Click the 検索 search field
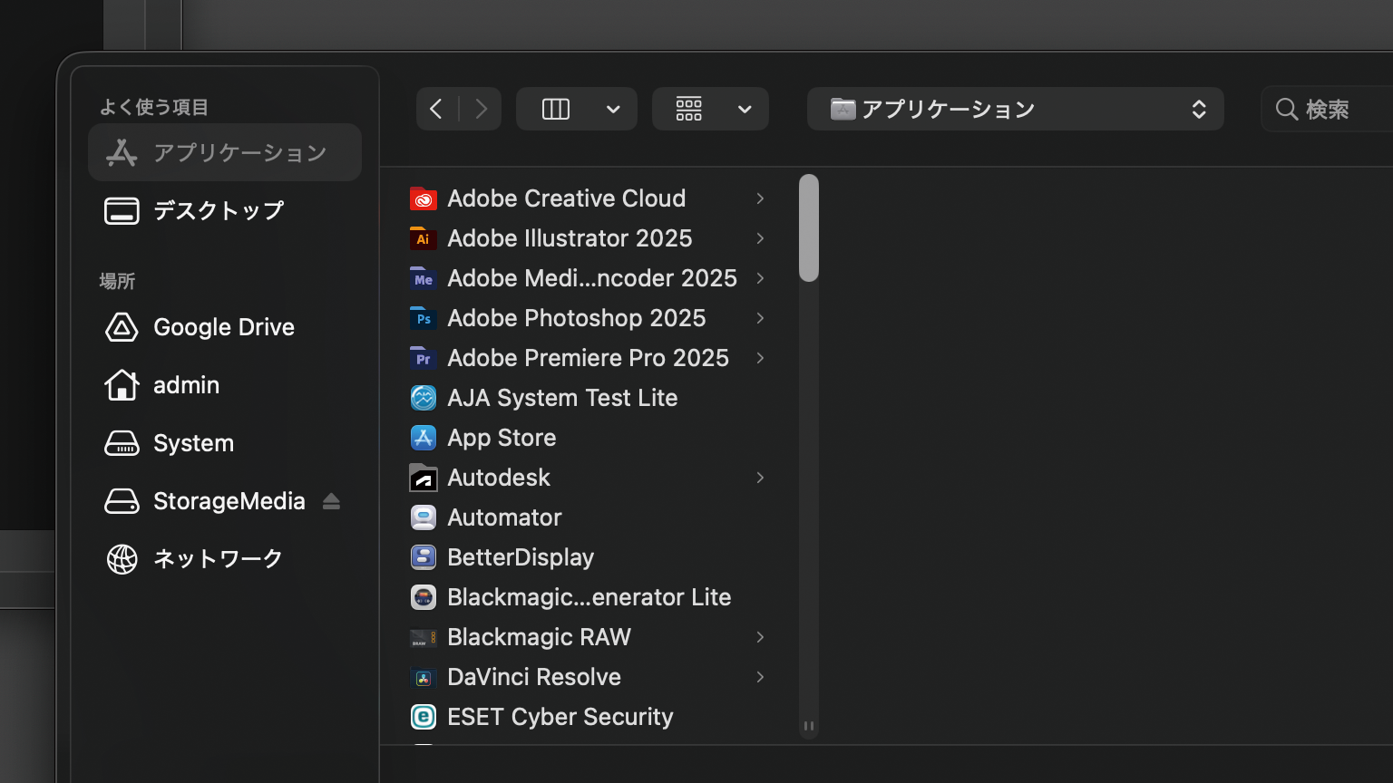 [x=1333, y=110]
